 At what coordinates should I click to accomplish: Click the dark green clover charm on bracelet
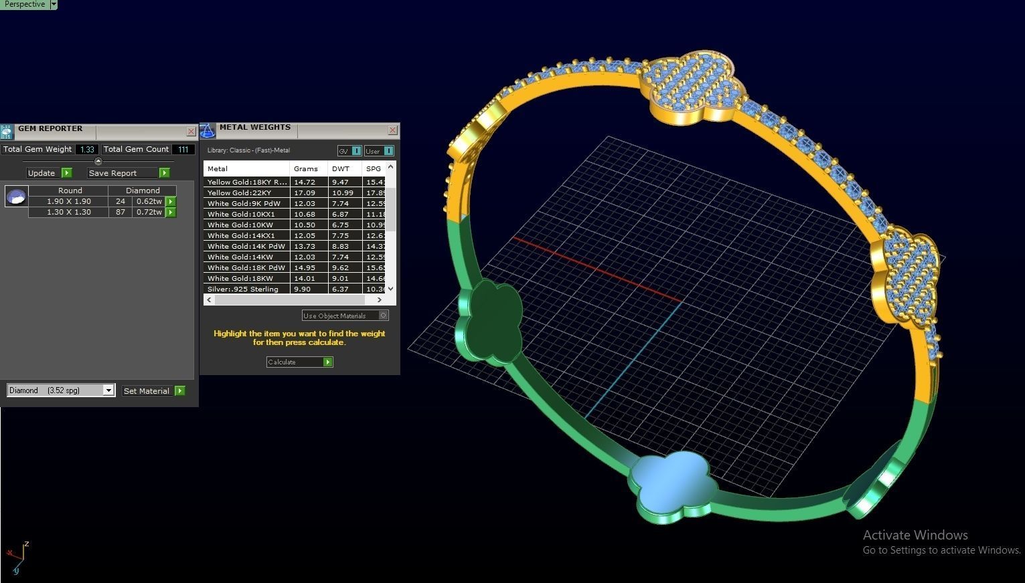(x=489, y=323)
